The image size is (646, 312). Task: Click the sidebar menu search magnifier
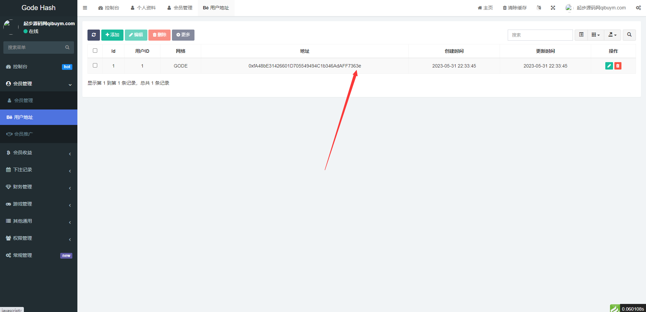point(67,47)
